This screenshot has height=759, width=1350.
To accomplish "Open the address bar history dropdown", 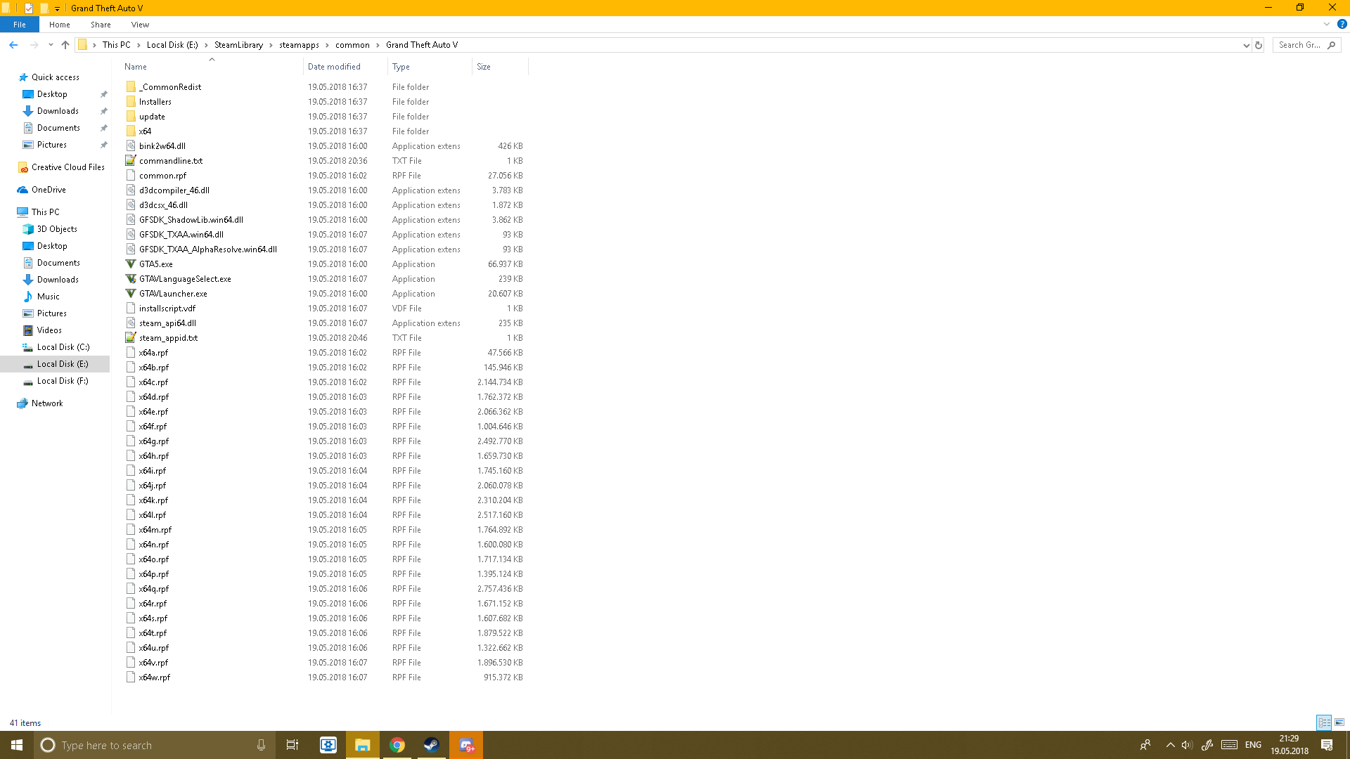I will (1246, 45).
